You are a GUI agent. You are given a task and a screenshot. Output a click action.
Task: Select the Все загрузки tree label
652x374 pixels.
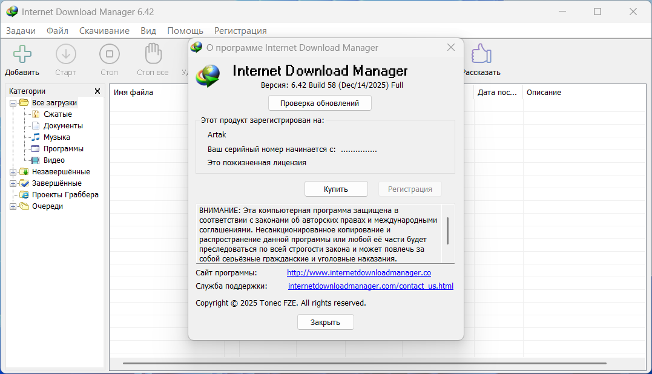[54, 103]
